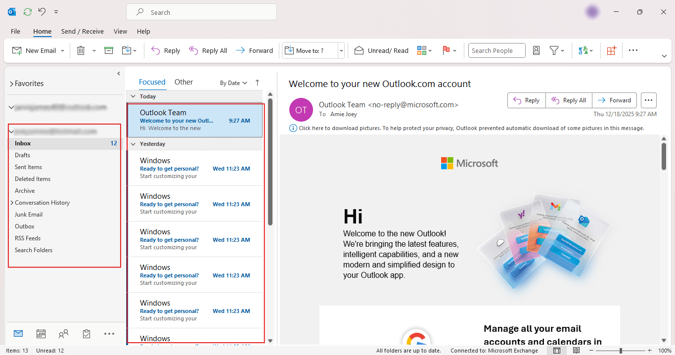The width and height of the screenshot is (675, 355).
Task: Click the ascending sort arrow above the message list
Action: pyautogui.click(x=258, y=82)
